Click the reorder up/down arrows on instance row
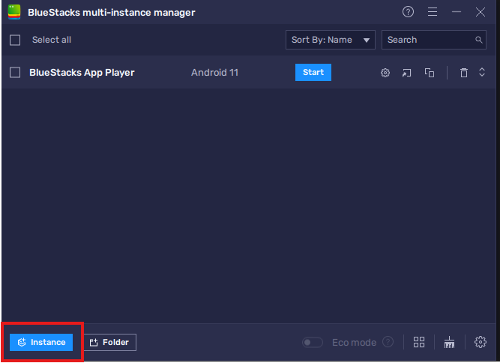This screenshot has width=500, height=363. pos(482,73)
